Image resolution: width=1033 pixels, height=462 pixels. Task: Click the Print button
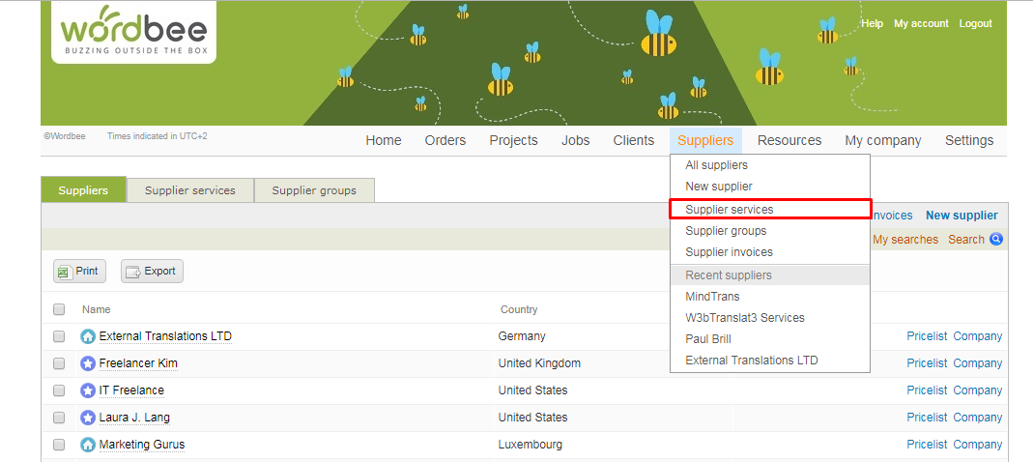click(79, 272)
